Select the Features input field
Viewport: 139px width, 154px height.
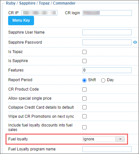(x=107, y=70)
